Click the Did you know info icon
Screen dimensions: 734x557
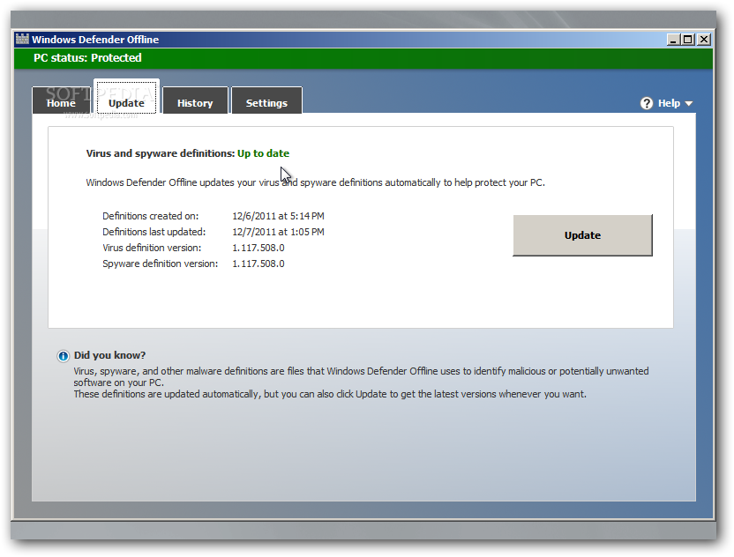pyautogui.click(x=64, y=356)
